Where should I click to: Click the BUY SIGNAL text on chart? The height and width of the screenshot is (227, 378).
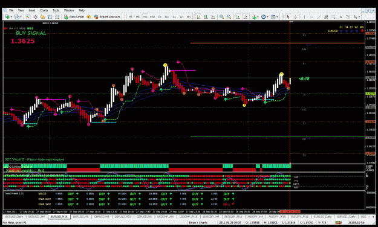click(x=31, y=33)
